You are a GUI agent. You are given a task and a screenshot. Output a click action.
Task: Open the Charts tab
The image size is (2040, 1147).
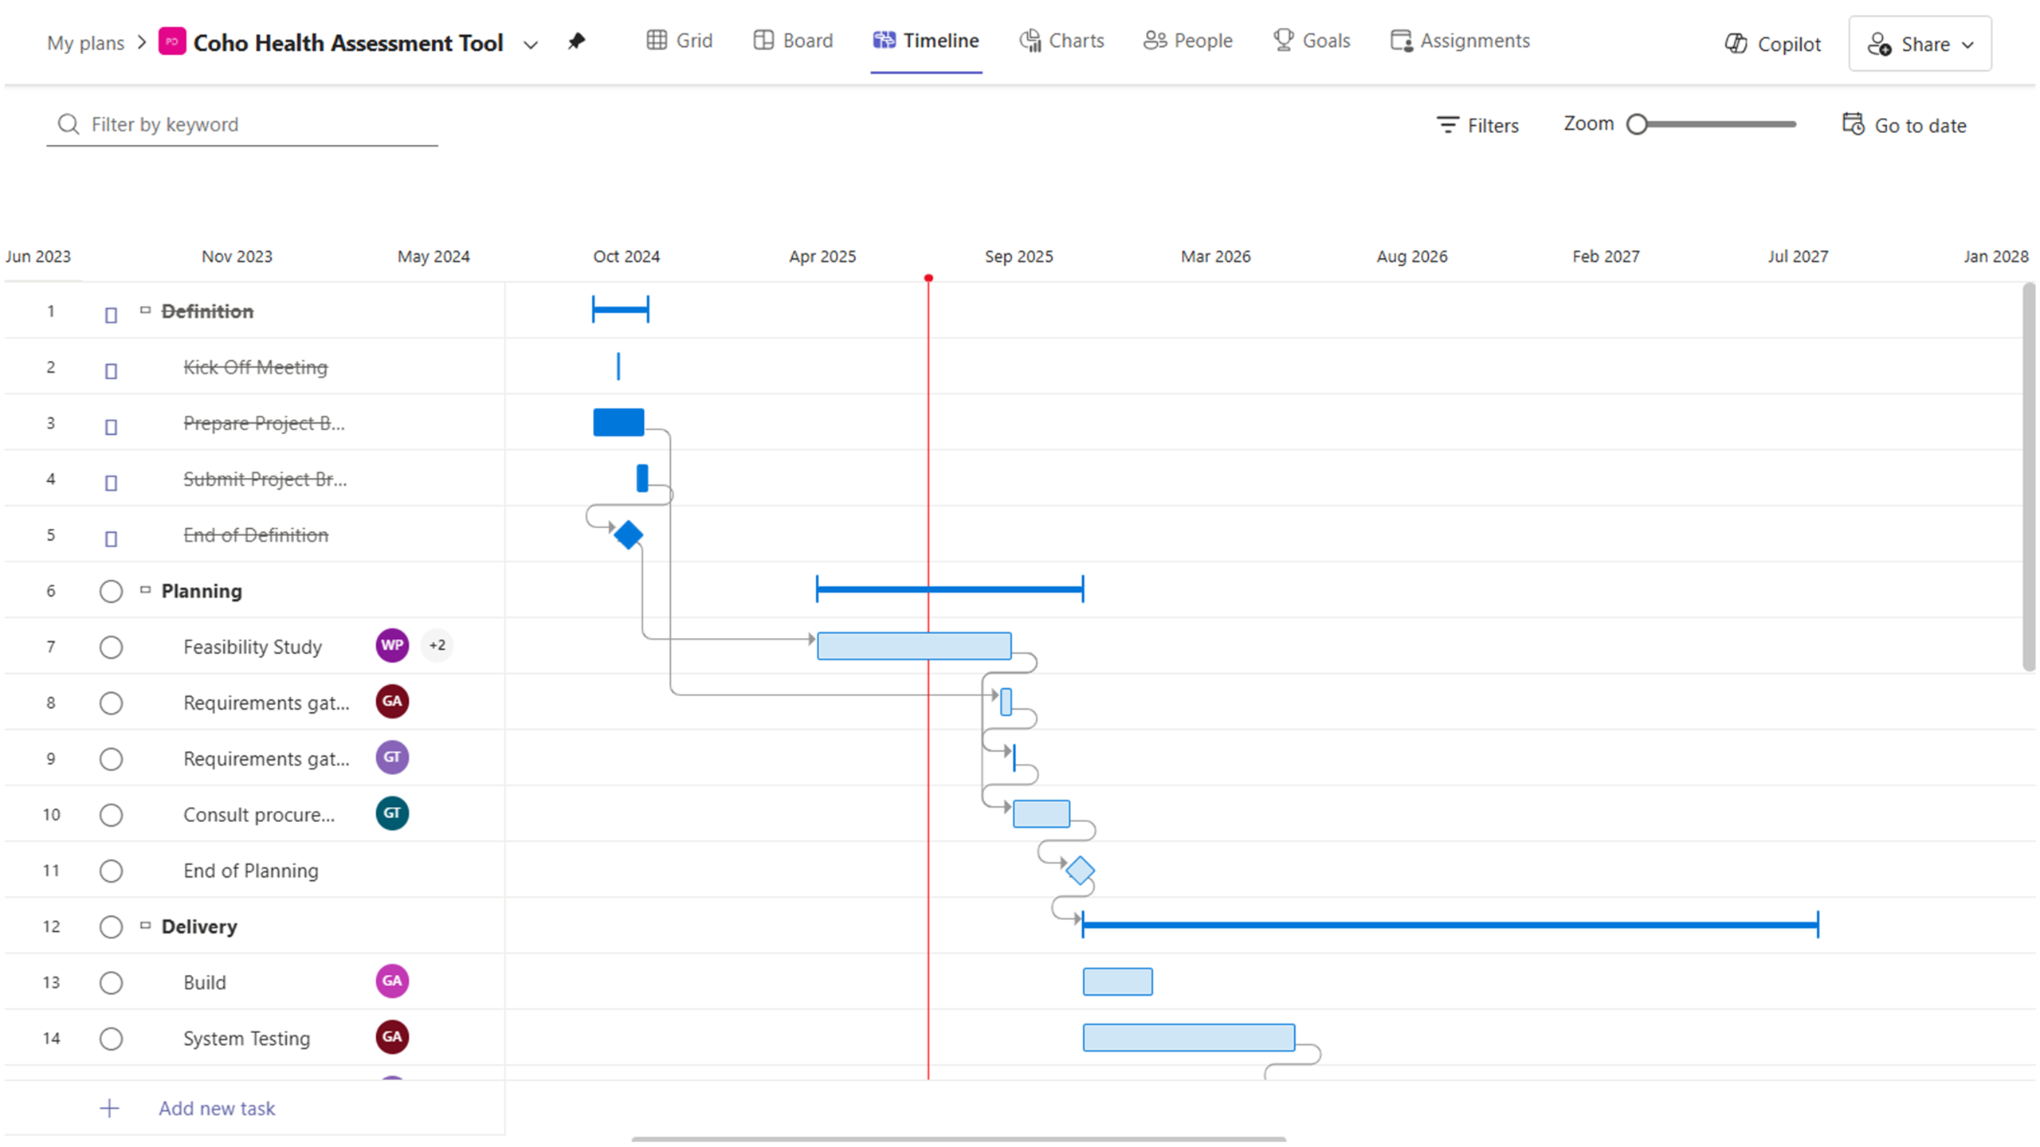1061,41
